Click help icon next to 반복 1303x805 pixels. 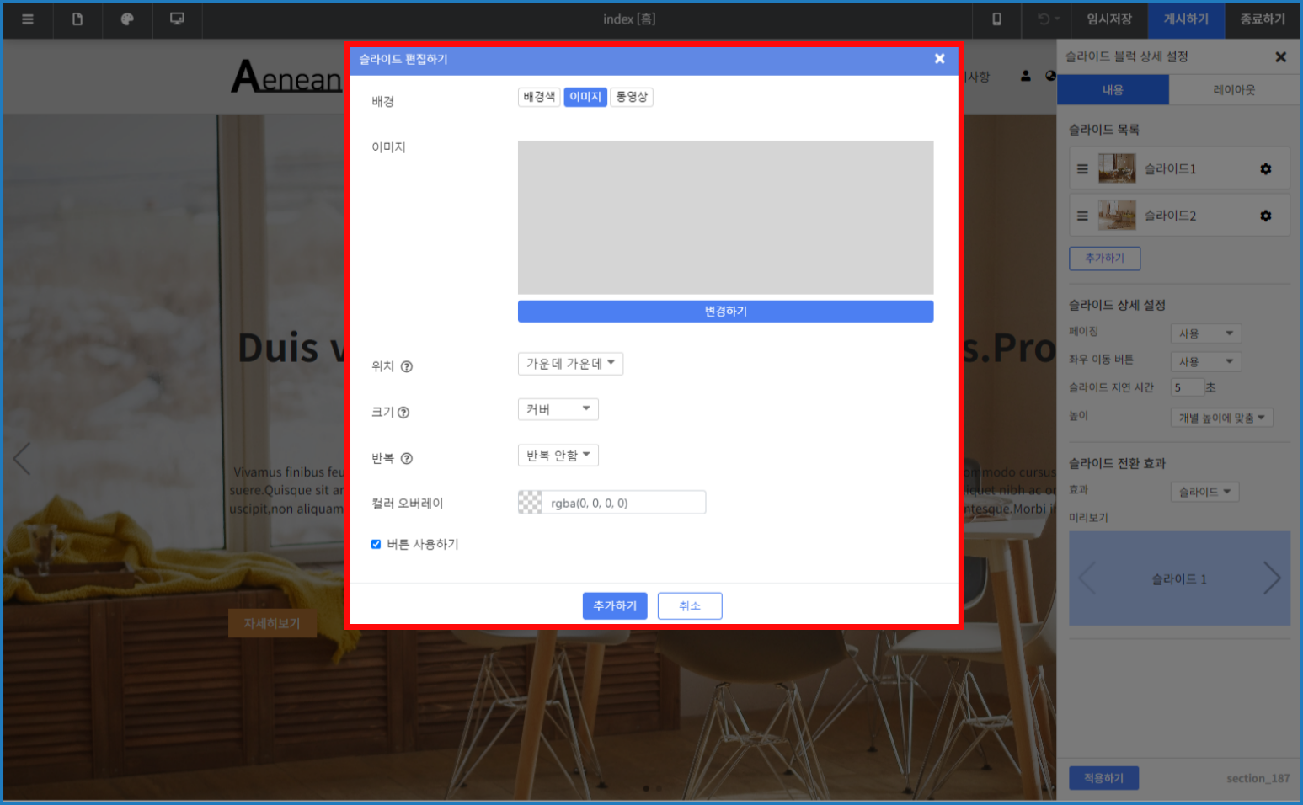407,459
